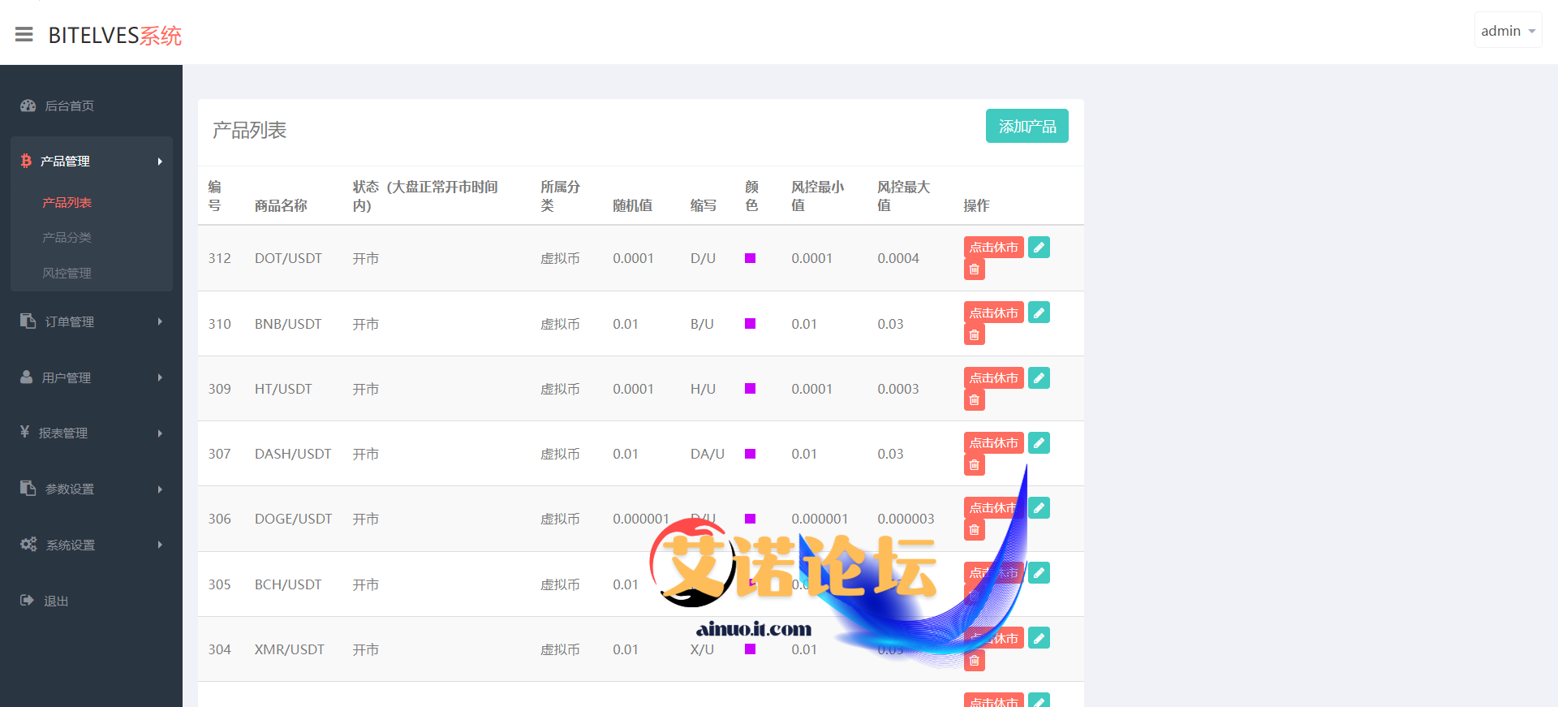This screenshot has width=1558, height=707.
Task: Click the BNB/USDT magenta color swatch
Action: pos(751,323)
